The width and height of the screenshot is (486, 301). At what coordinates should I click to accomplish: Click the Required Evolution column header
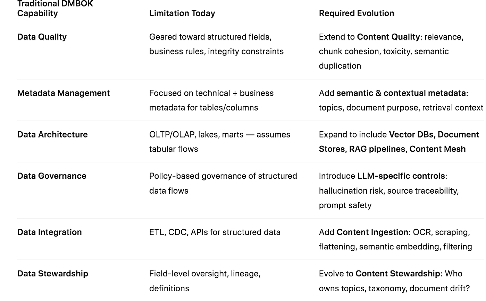click(357, 14)
